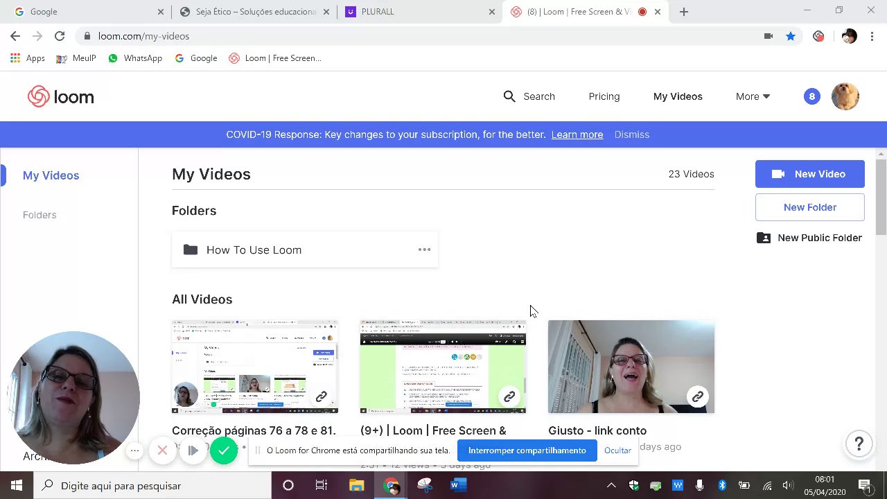The height and width of the screenshot is (499, 887).
Task: Copy link of the (9+) Loom video
Action: (x=509, y=397)
